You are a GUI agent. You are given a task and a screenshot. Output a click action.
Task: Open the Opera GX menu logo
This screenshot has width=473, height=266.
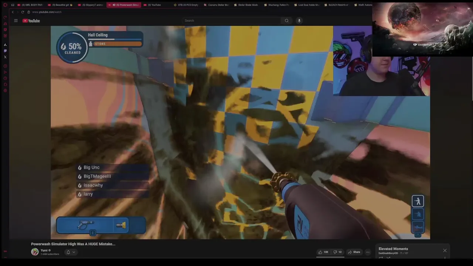5,5
